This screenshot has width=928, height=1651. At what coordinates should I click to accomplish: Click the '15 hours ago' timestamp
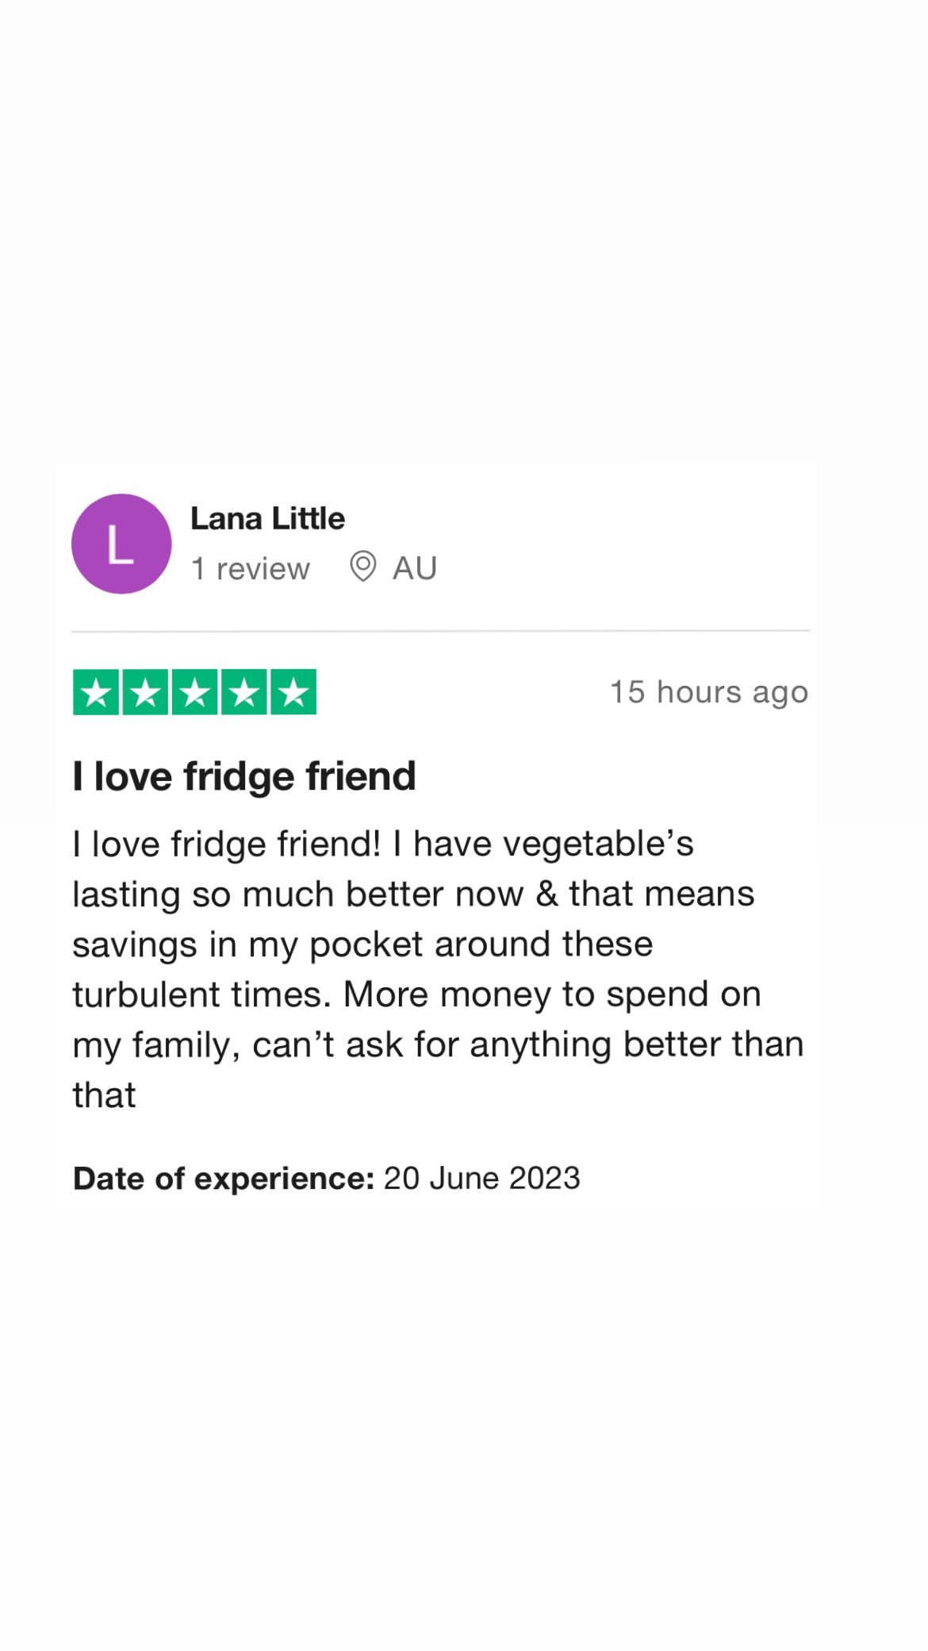[709, 692]
